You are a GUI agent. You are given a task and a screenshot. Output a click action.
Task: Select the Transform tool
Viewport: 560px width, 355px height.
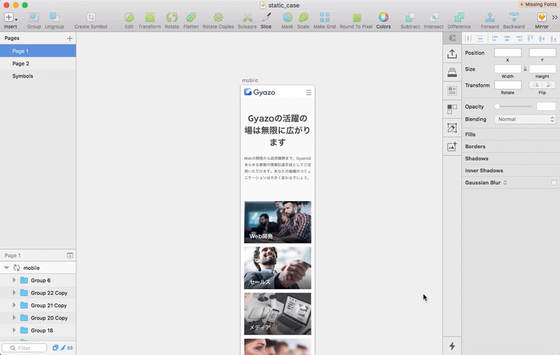[x=150, y=21]
